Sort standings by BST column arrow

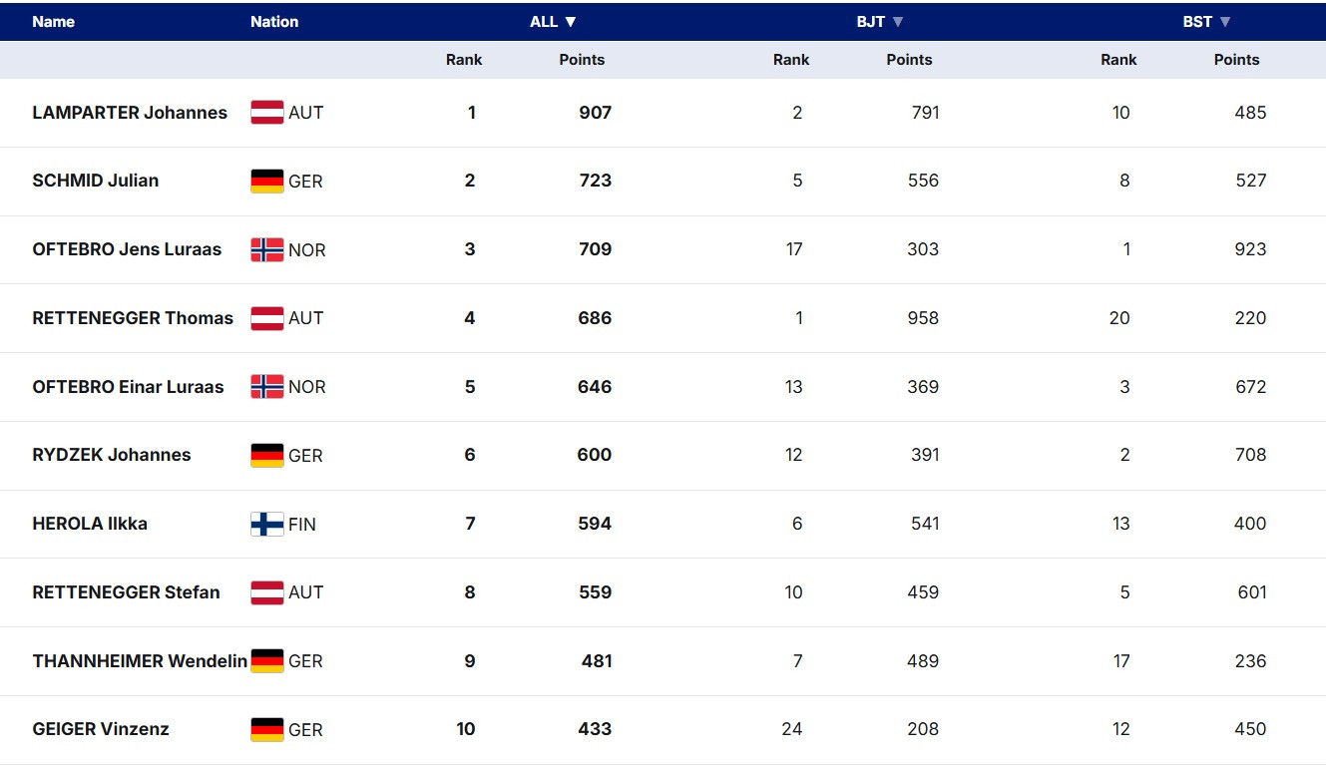1225,22
